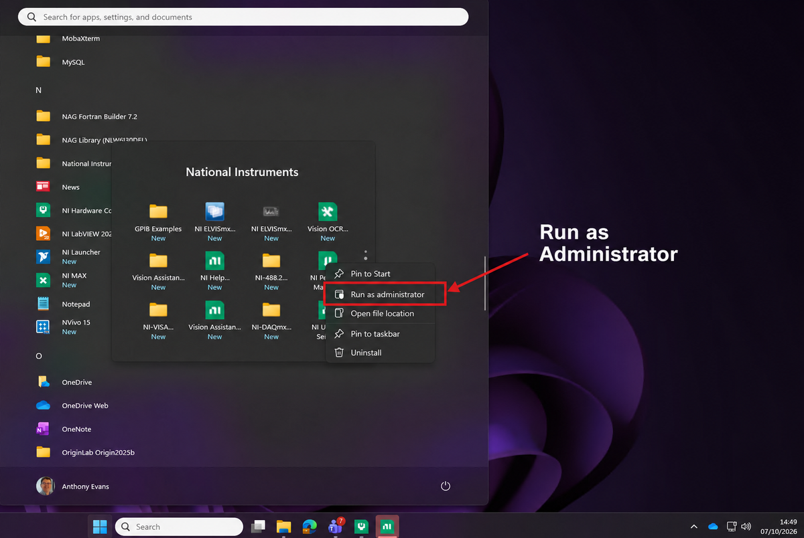Select Open file location

pos(380,313)
